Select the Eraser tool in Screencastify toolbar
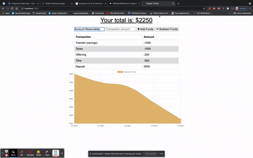 [47, 153]
